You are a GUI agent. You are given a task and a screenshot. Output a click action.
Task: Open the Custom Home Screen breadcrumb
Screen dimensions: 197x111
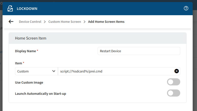[x=65, y=22]
